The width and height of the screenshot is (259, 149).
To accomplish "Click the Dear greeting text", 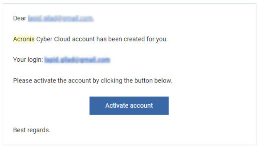I will coord(20,18).
